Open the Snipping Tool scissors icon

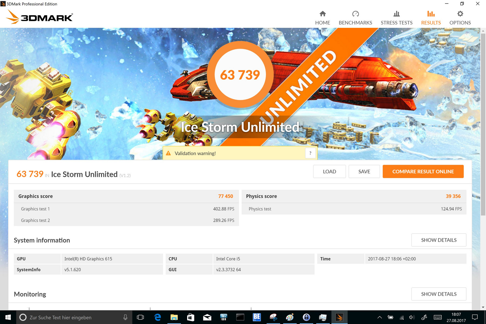(x=273, y=317)
